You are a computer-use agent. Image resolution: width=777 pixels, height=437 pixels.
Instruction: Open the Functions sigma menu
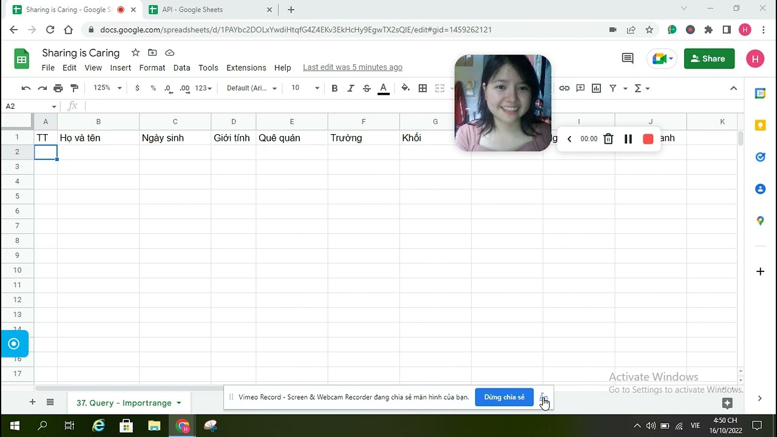[x=642, y=88]
